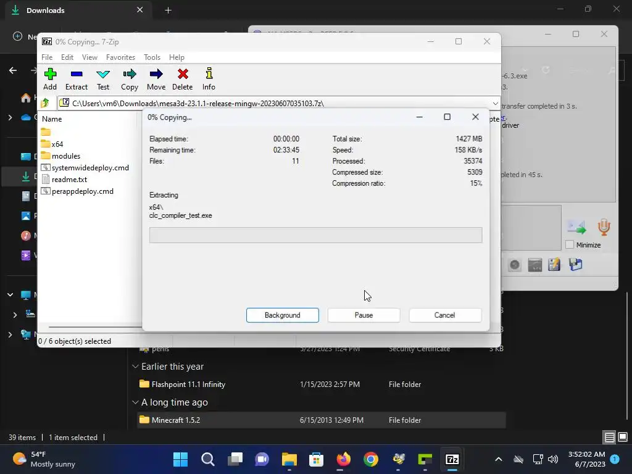
Task: Click the save floppy disk icon in background window
Action: pos(576,265)
